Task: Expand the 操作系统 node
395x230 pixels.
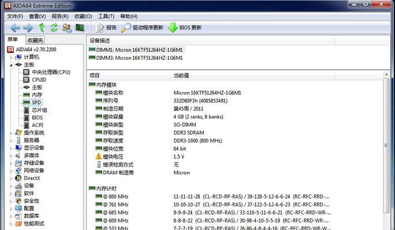Action: tap(11, 133)
